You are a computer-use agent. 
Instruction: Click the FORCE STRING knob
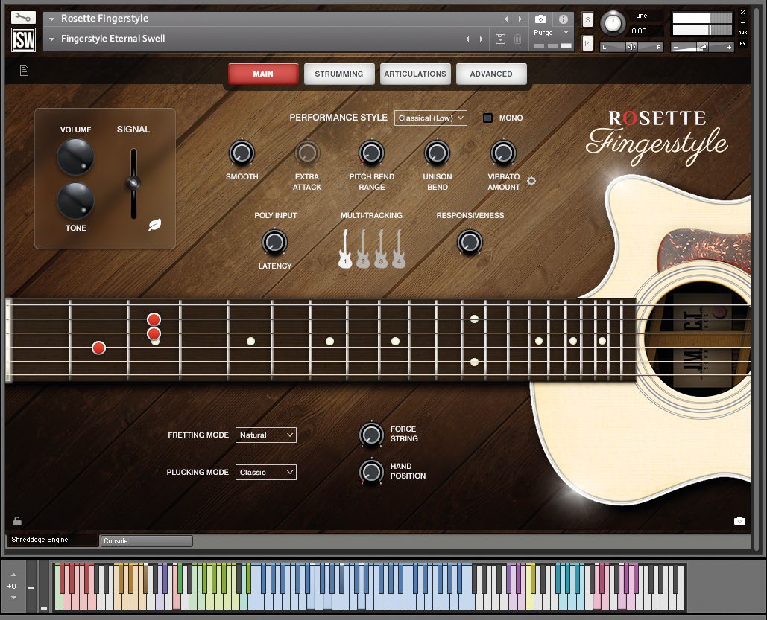click(371, 434)
